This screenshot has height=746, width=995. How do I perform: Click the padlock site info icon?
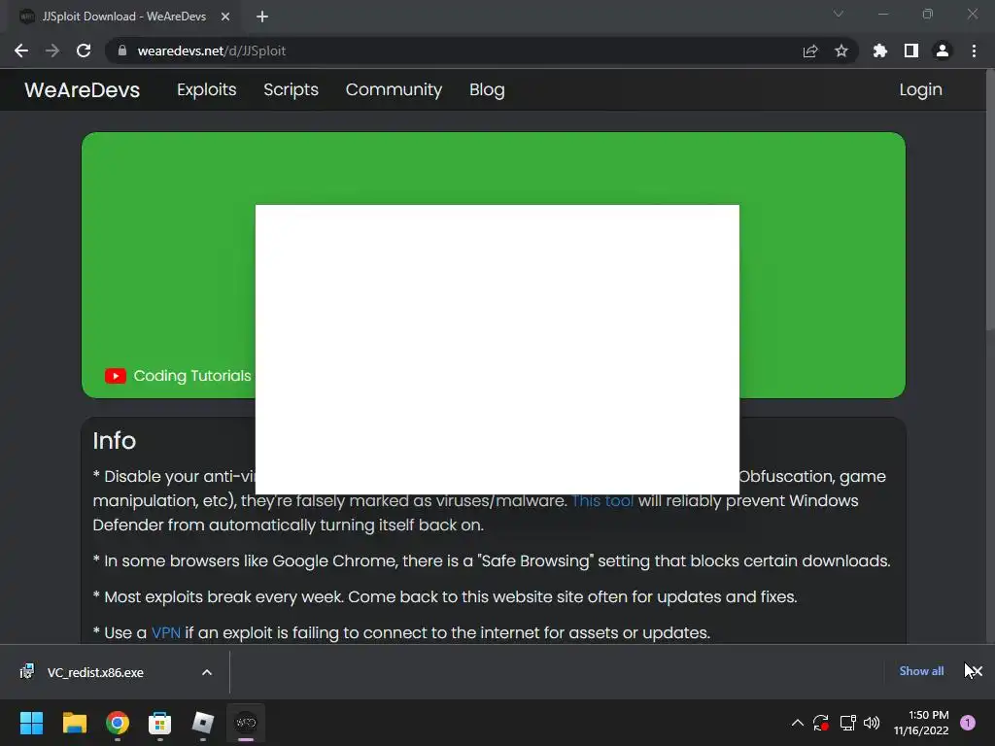click(122, 51)
